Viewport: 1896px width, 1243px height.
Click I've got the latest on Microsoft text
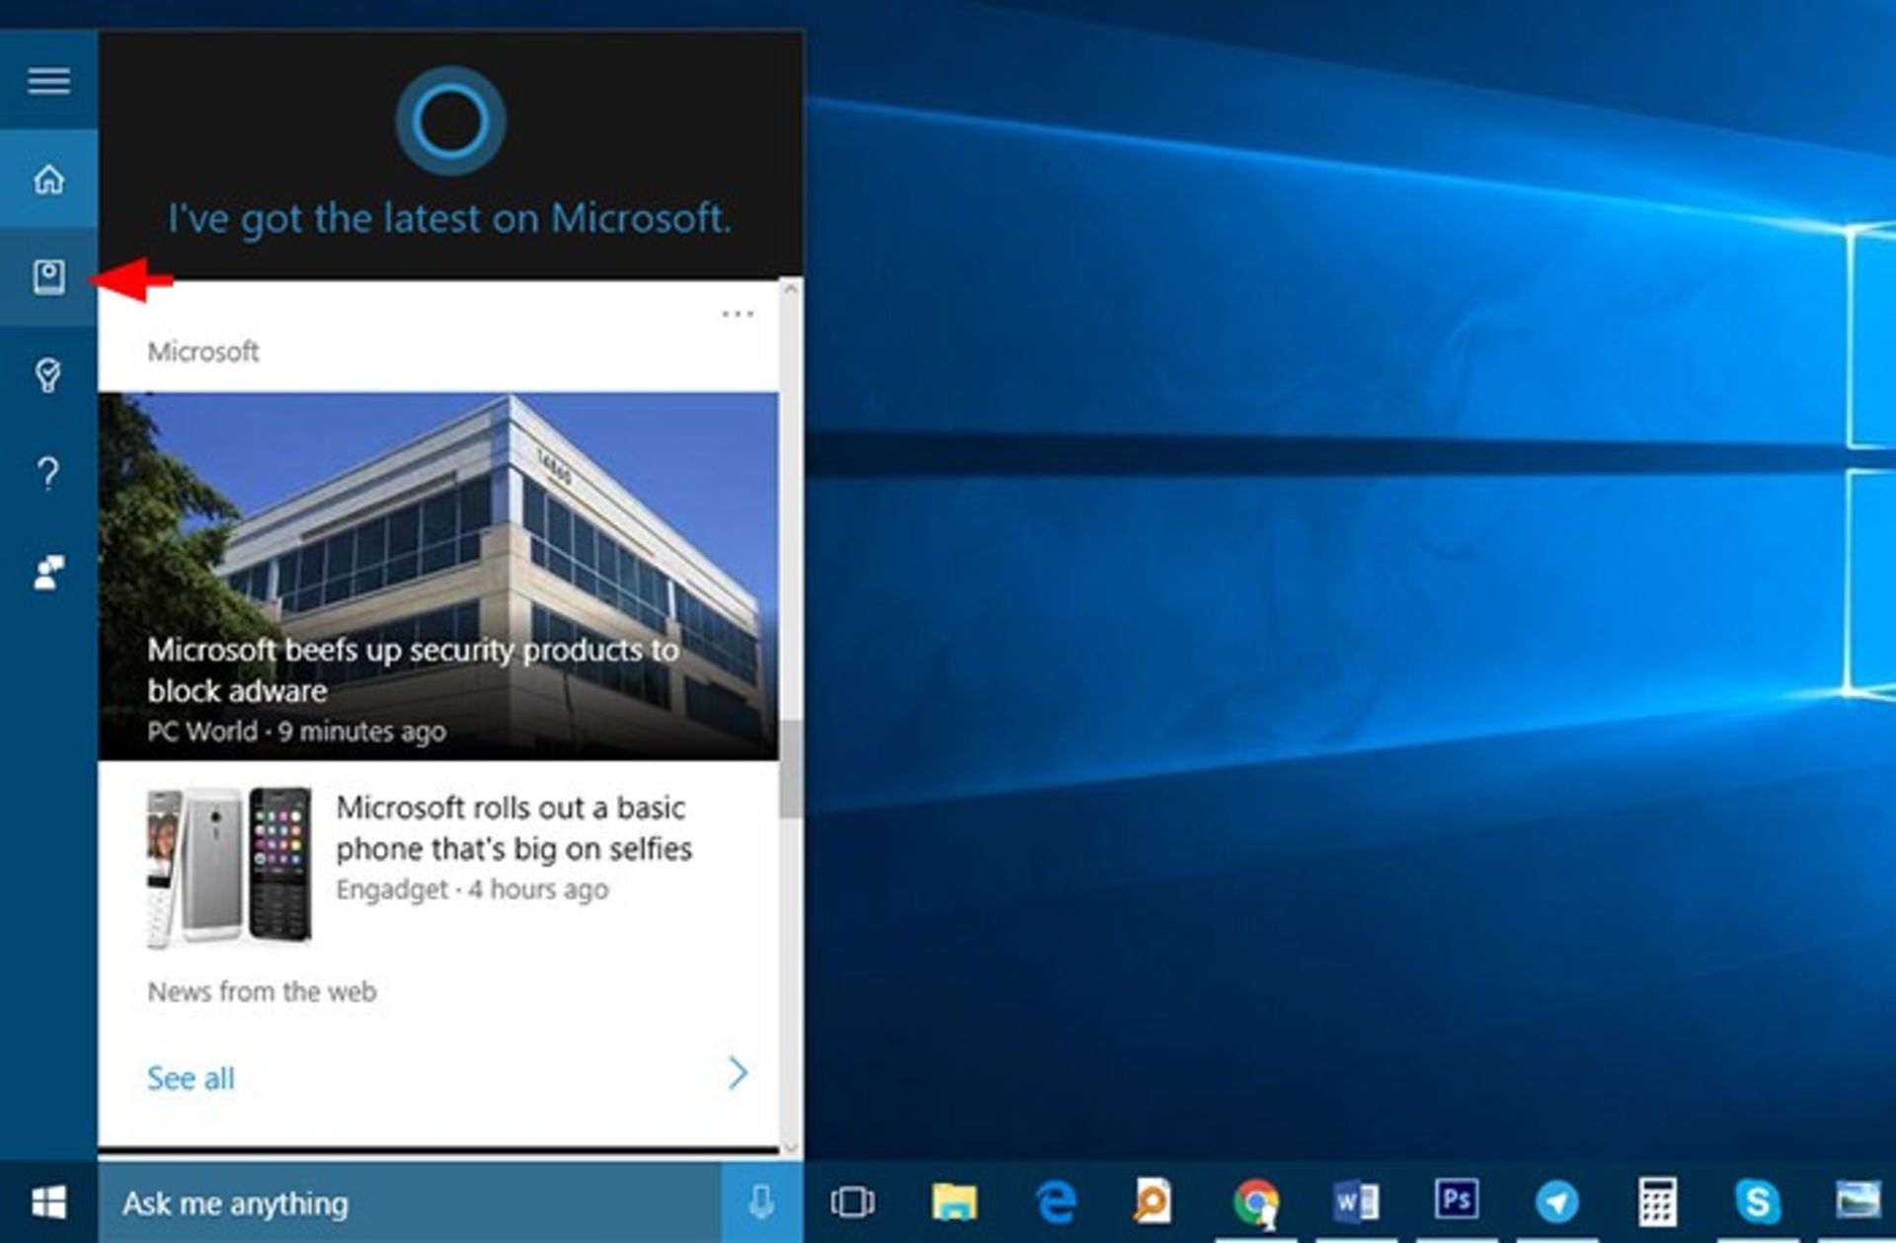(450, 219)
